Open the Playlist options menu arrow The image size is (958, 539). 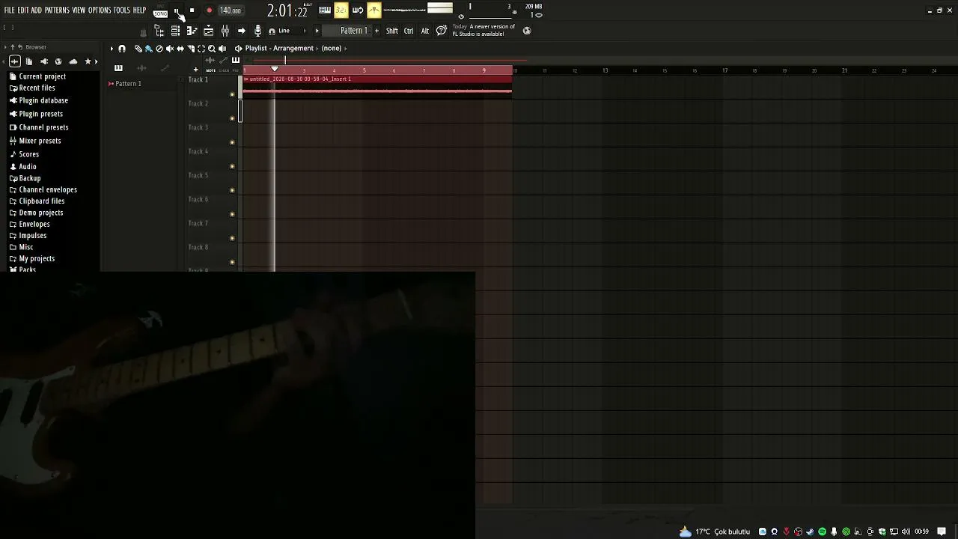112,49
